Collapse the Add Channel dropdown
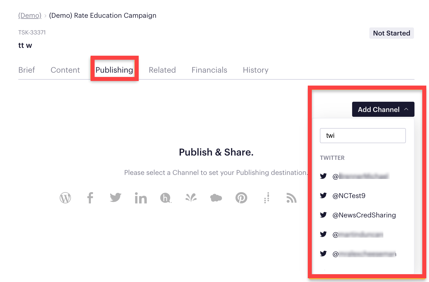 pyautogui.click(x=383, y=109)
